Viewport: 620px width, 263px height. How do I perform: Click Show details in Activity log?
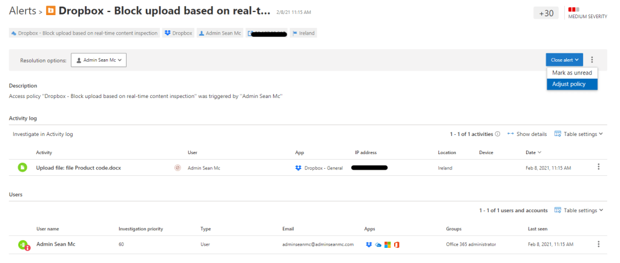click(x=527, y=134)
